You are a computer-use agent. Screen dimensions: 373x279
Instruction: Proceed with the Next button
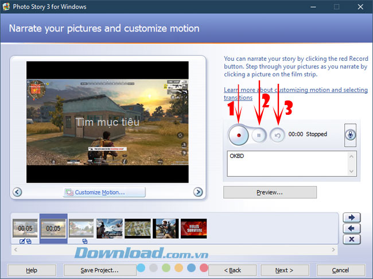pyautogui.click(x=285, y=270)
